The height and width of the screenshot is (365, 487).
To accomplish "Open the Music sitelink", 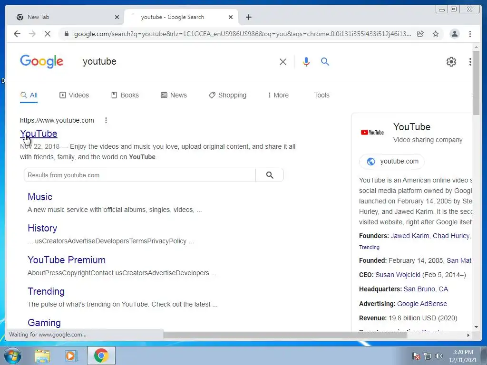I will [40, 197].
